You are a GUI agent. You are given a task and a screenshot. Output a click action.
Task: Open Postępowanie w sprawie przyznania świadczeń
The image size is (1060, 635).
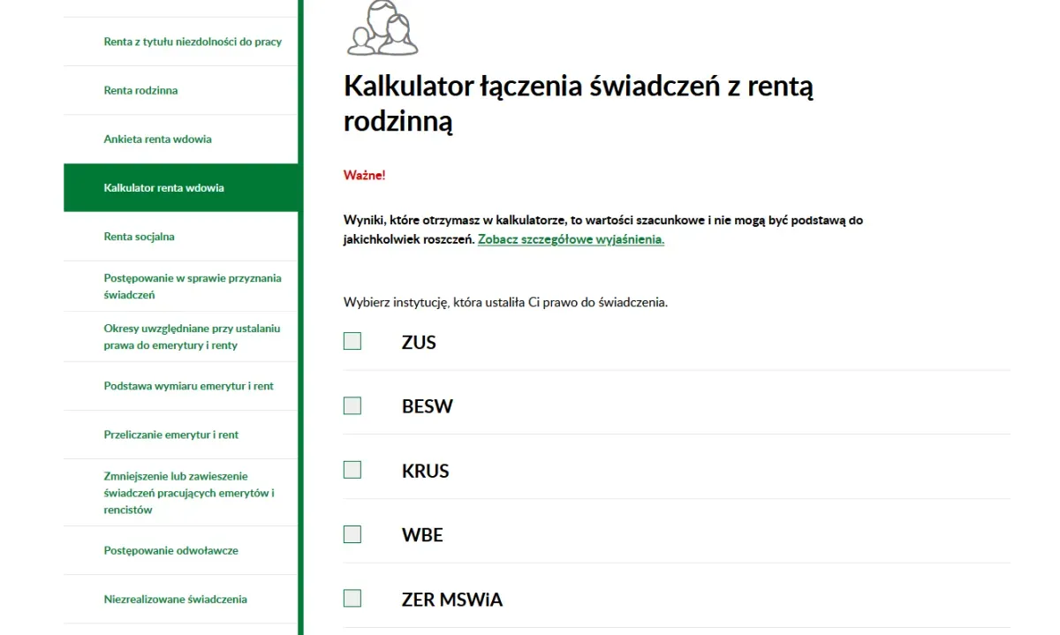[x=193, y=286]
